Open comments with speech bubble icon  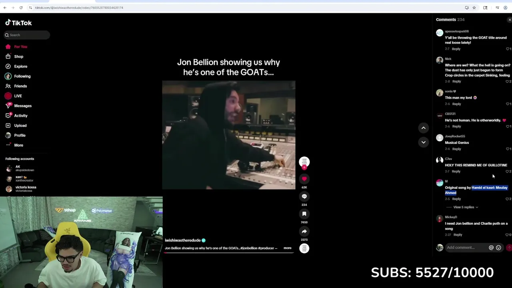304,196
